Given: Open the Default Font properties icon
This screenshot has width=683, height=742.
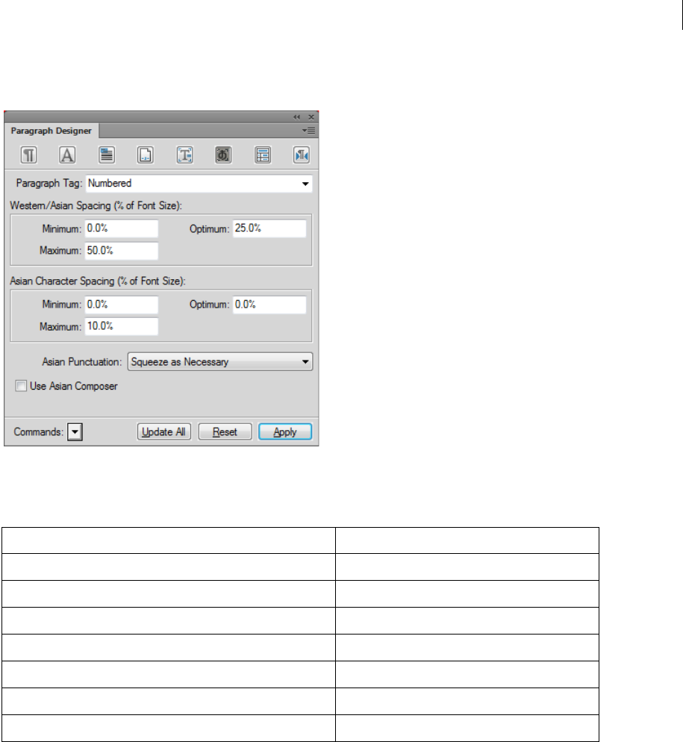Looking at the screenshot, I should pos(67,155).
